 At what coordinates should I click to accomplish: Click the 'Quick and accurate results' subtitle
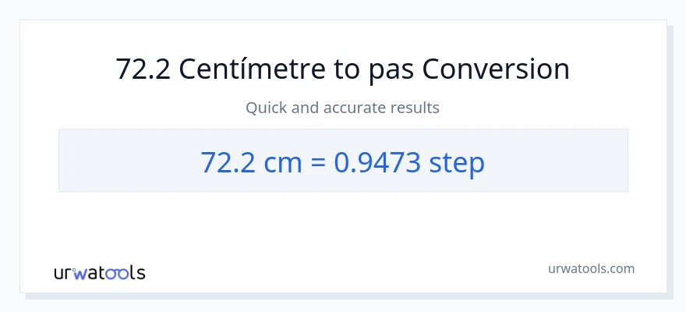[343, 108]
